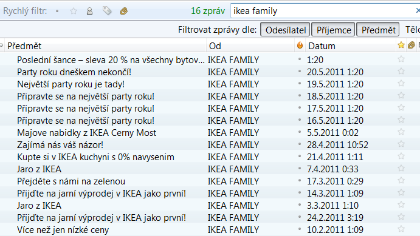Star 'Majove nabidky z IKEA Cerny Most'

401,132
